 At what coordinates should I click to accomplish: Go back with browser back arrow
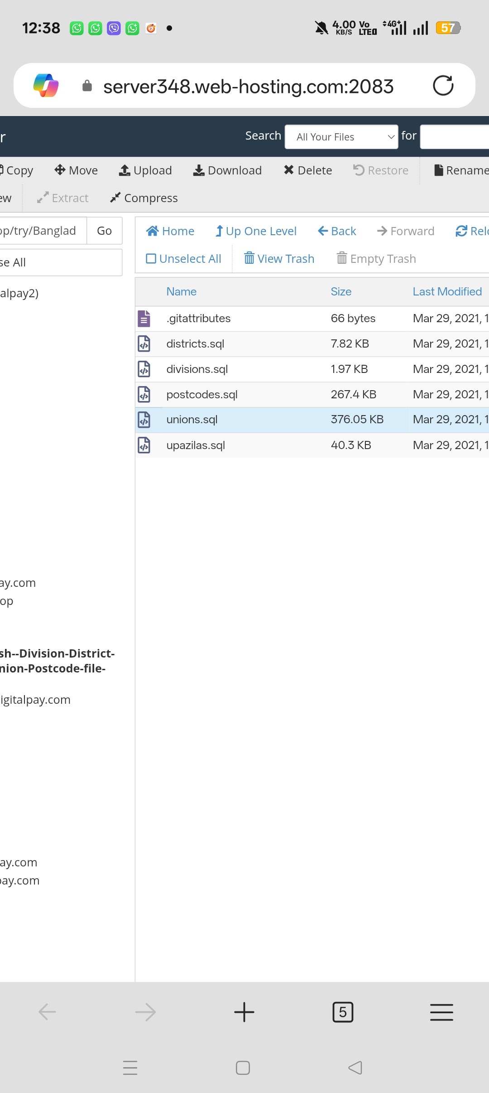[47, 1012]
